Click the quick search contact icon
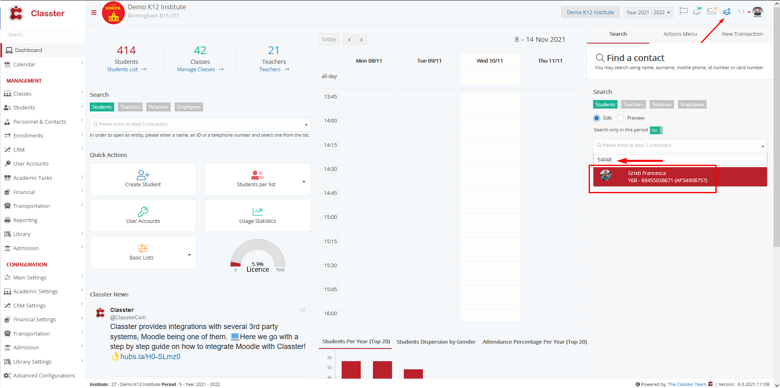The width and height of the screenshot is (780, 388). (727, 12)
